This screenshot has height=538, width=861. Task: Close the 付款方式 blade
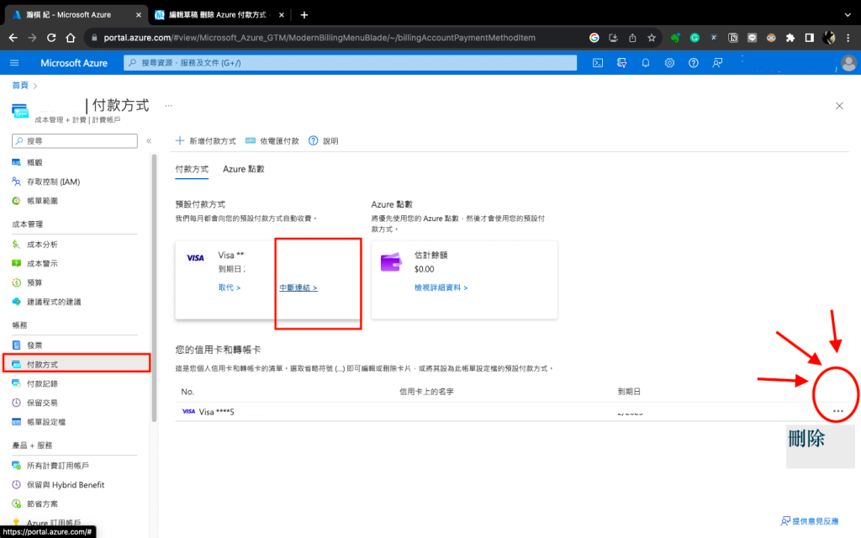point(839,105)
